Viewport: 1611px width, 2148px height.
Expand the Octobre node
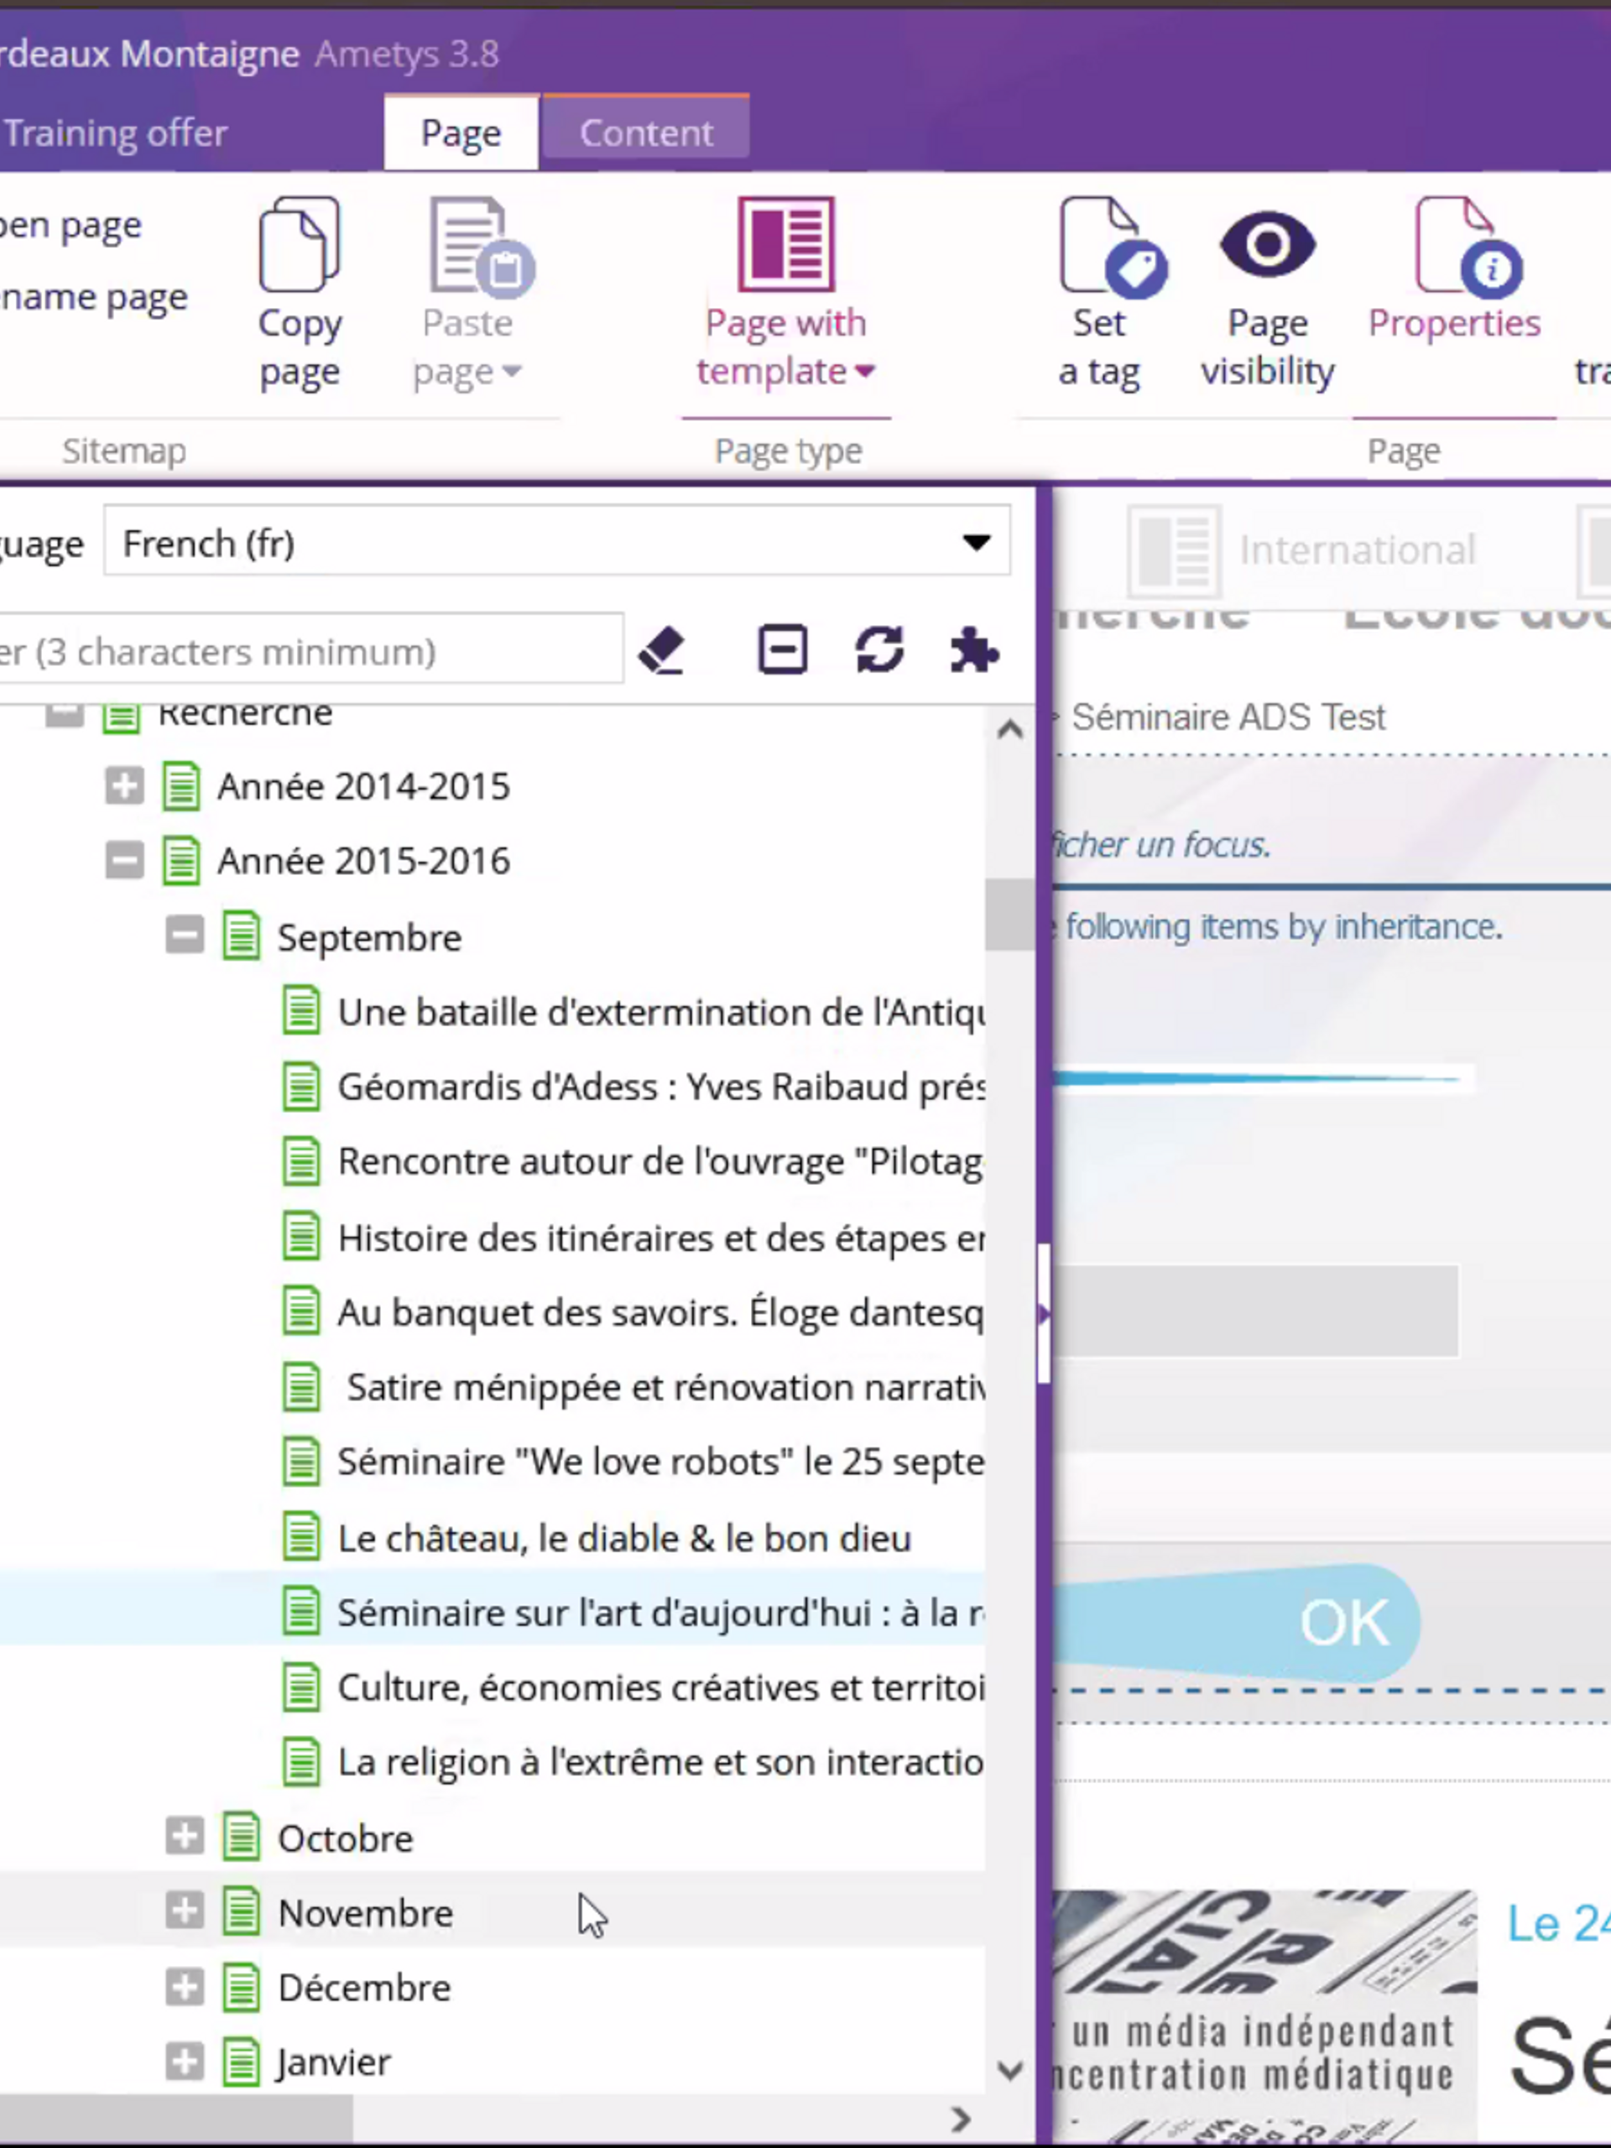pyautogui.click(x=185, y=1836)
